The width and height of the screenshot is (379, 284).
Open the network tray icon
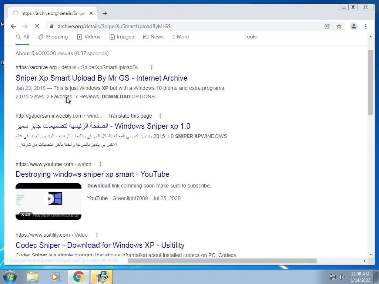(x=333, y=277)
